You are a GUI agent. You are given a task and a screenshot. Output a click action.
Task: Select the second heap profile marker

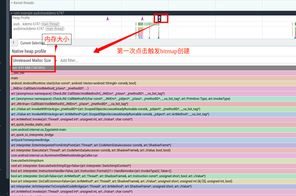click(x=142, y=19)
